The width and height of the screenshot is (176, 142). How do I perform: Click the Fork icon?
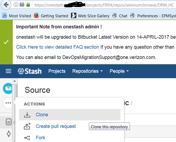27,138
